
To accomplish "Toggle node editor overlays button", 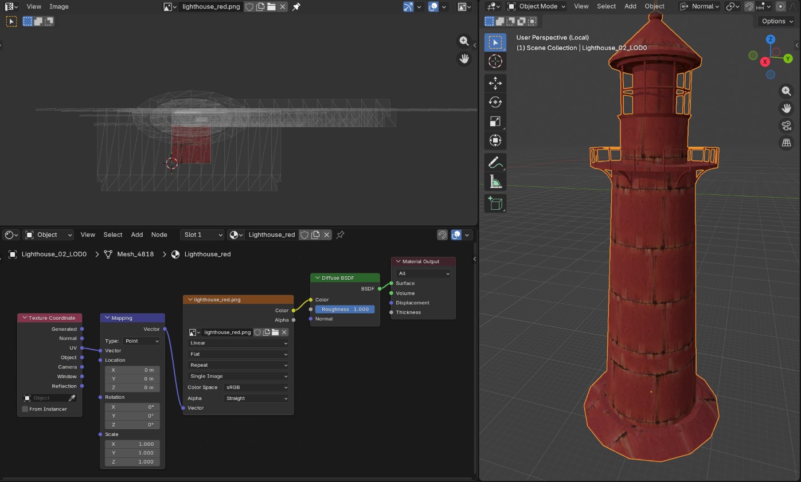I will [x=456, y=234].
